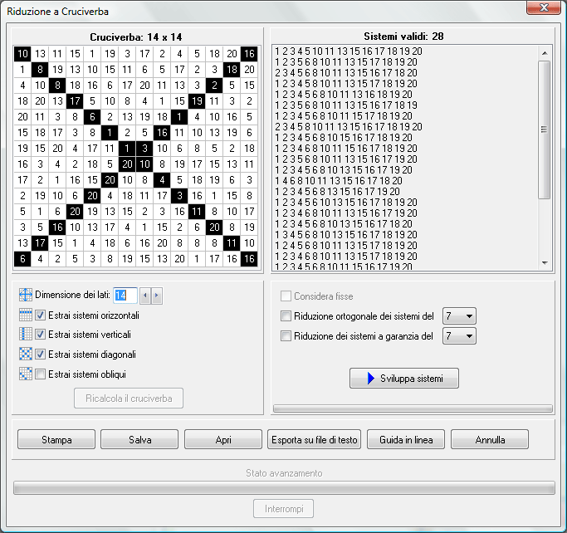
Task: Uncheck Estrai sistemi verticali
Action: (40, 335)
